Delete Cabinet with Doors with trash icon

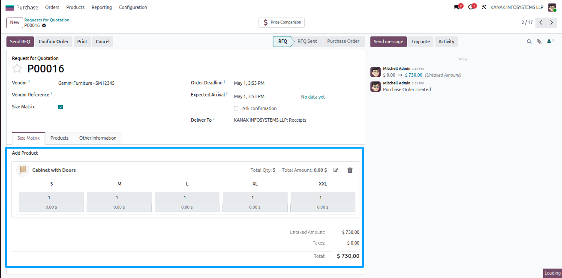click(x=350, y=170)
